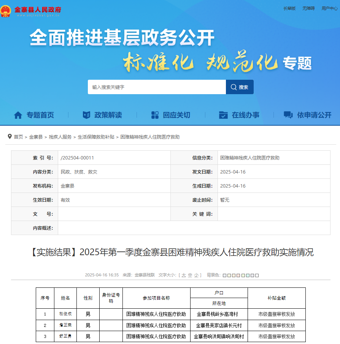Click the 发布机构 value 金寨县
340x344 pixels.
coord(67,186)
